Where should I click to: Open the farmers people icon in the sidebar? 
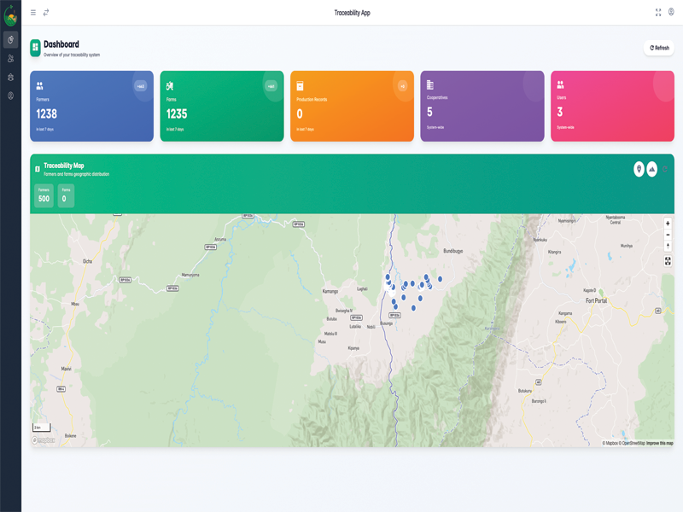[x=10, y=59]
